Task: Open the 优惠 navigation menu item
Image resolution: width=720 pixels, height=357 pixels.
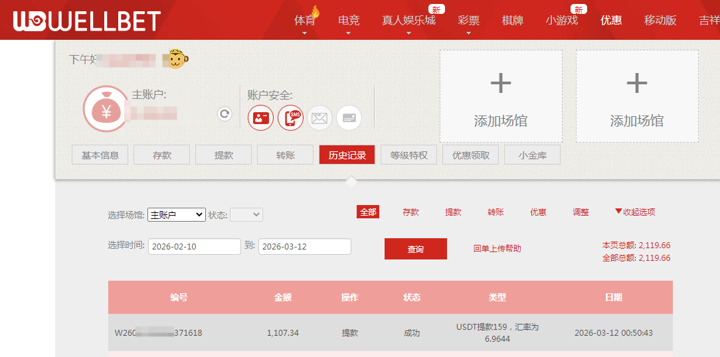Action: [x=611, y=21]
